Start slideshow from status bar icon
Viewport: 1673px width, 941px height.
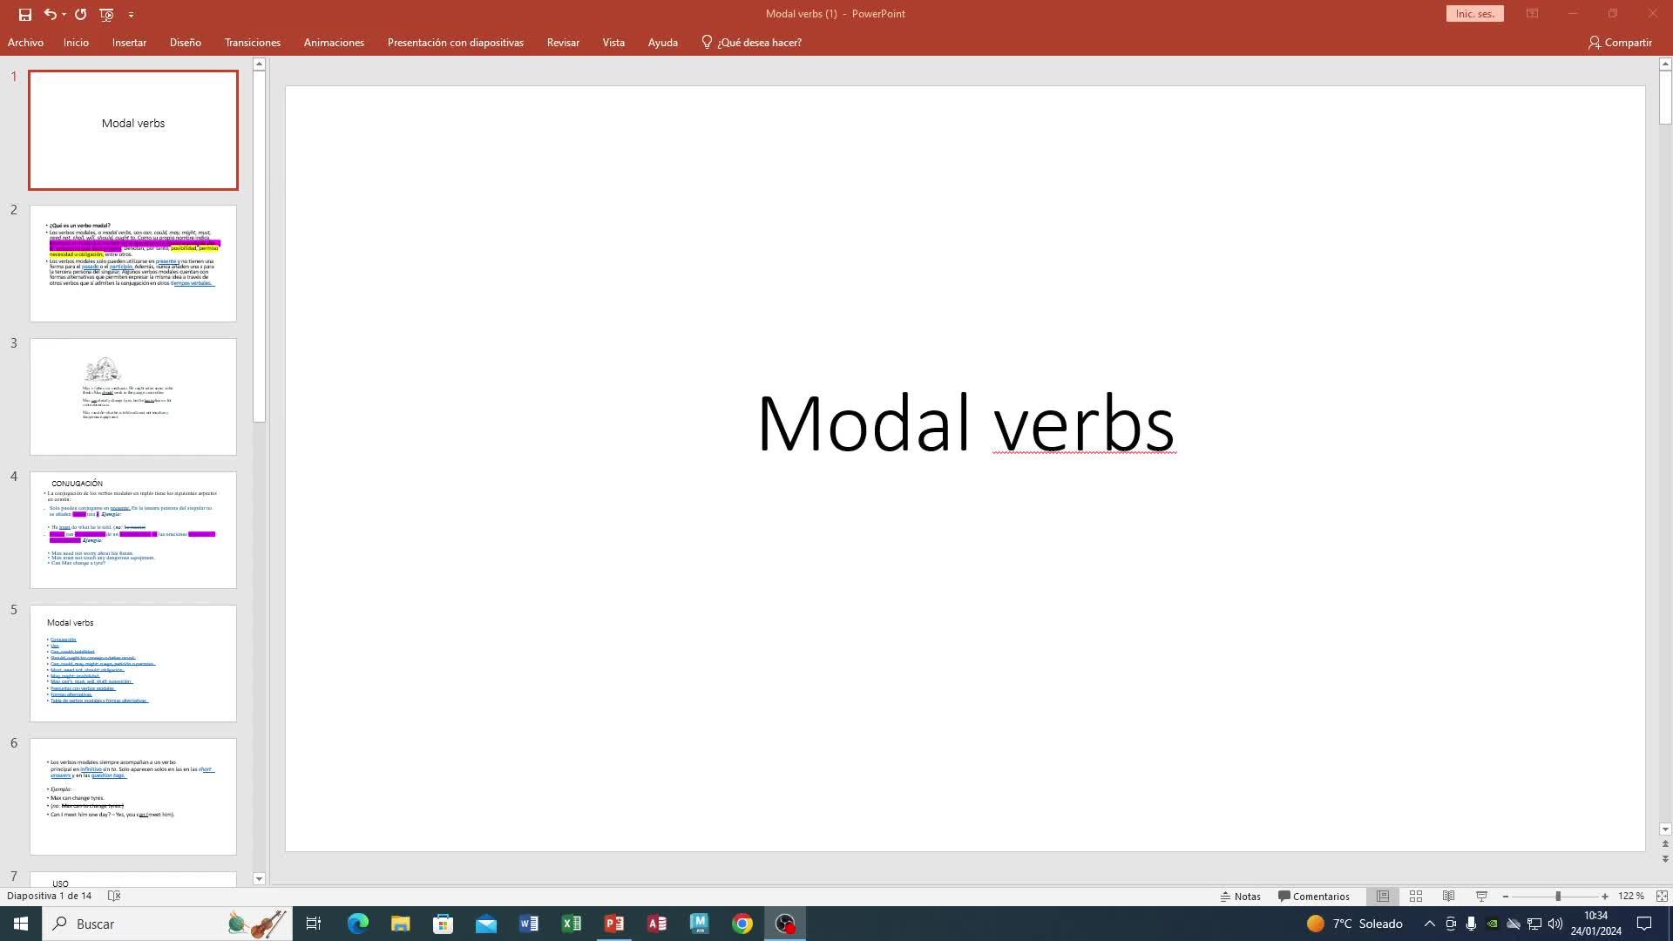click(x=1481, y=896)
